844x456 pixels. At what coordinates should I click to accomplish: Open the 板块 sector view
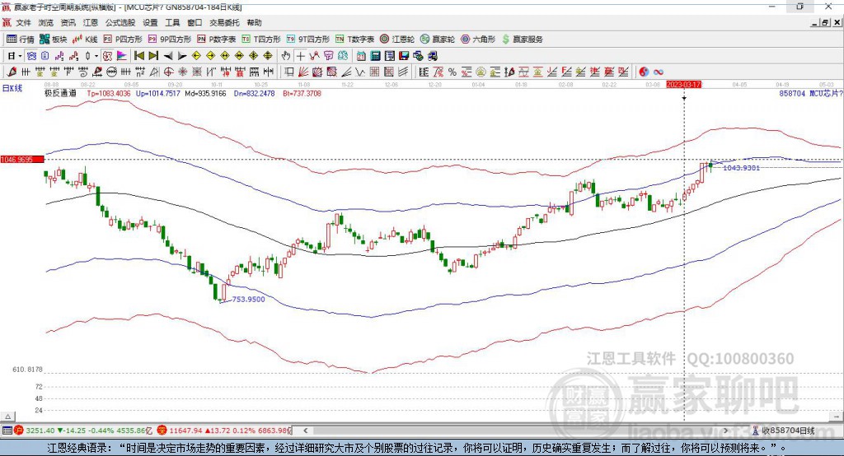point(53,40)
